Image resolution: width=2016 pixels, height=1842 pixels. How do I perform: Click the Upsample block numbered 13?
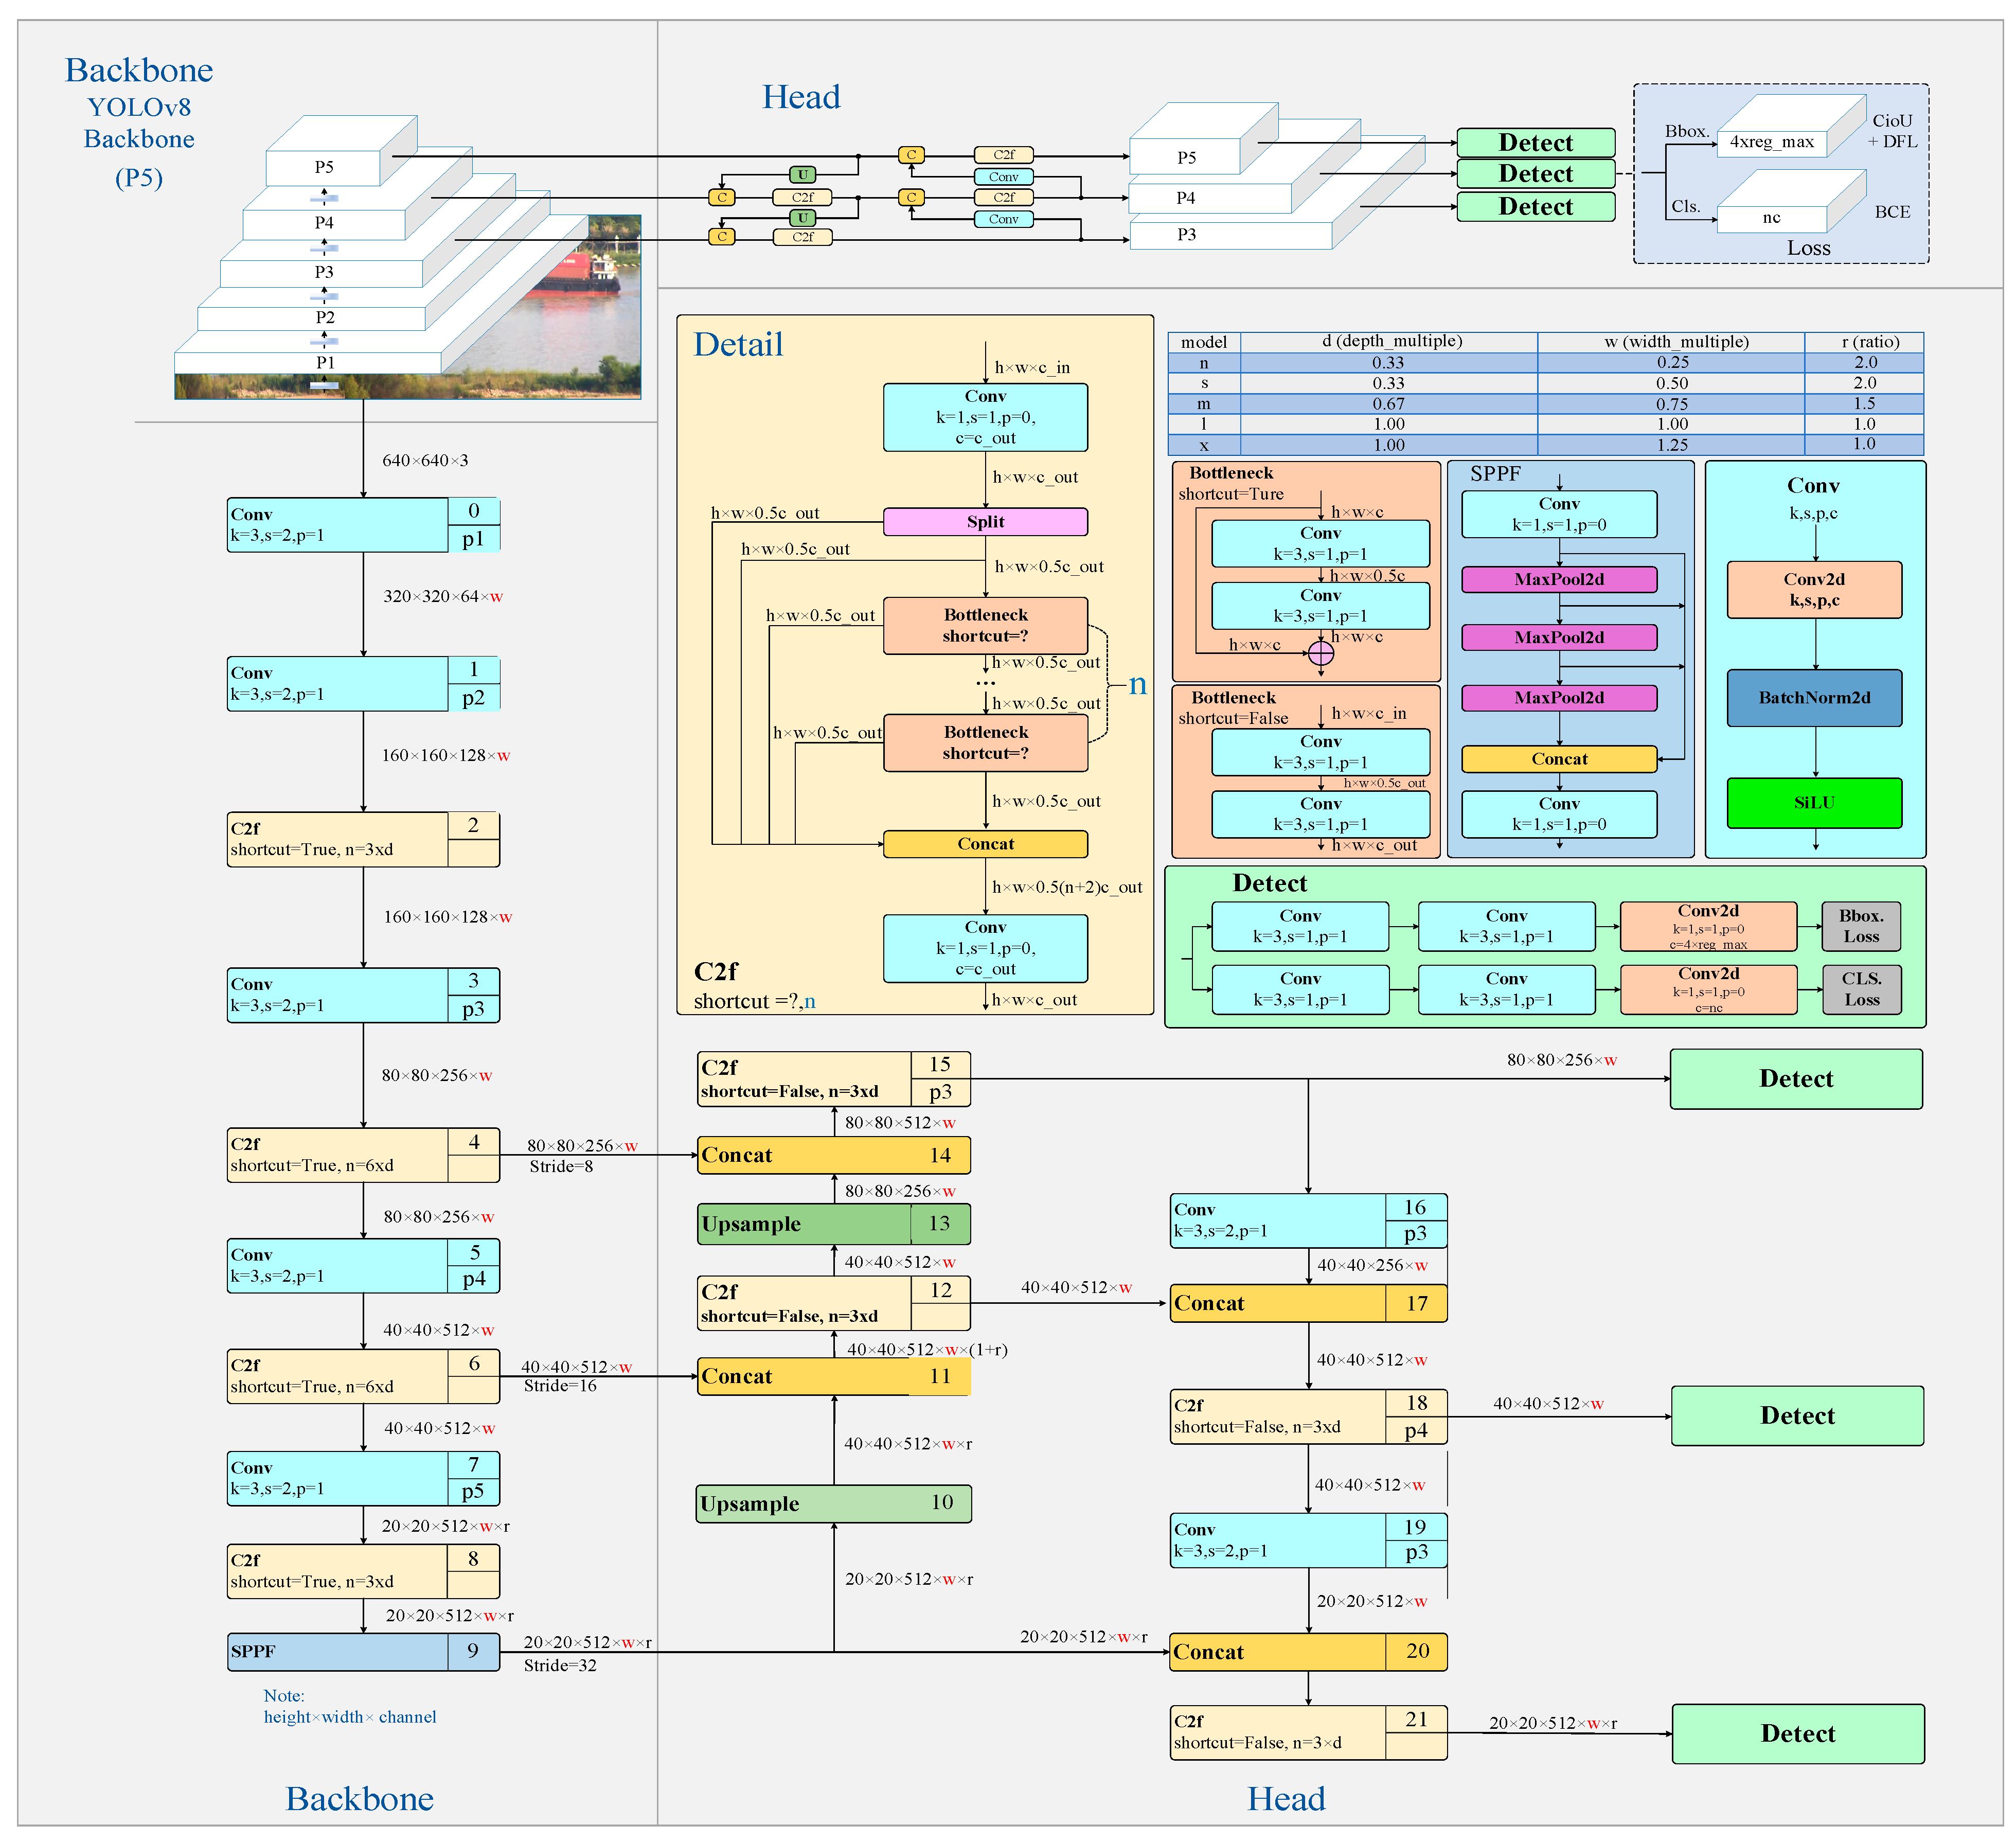coord(833,1223)
